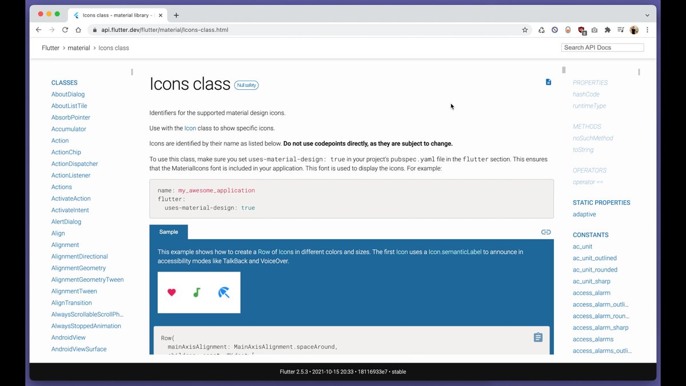Screen dimensions: 686x386
Task: Open the ac_unit_outlined constant link
Action: (595, 258)
